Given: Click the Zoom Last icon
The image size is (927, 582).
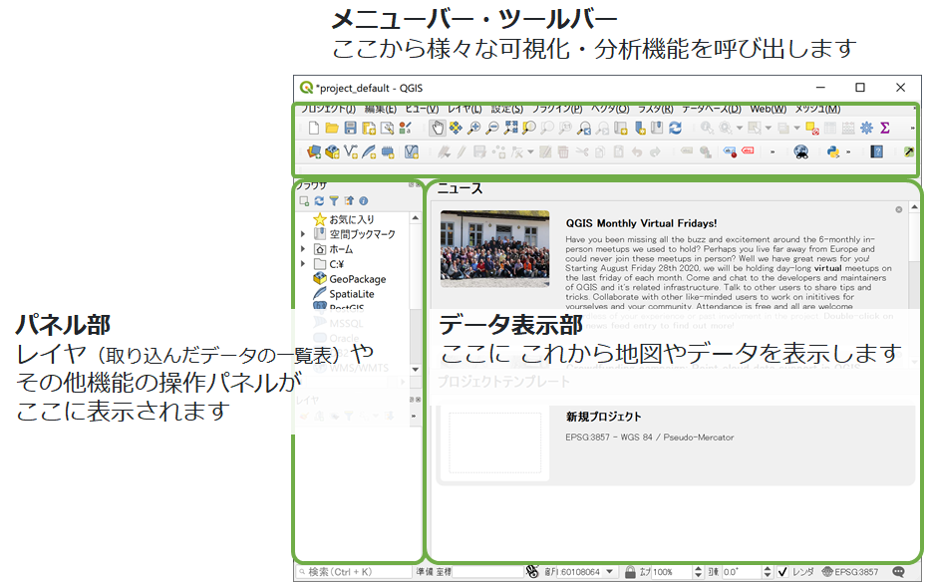Looking at the screenshot, I should point(584,128).
